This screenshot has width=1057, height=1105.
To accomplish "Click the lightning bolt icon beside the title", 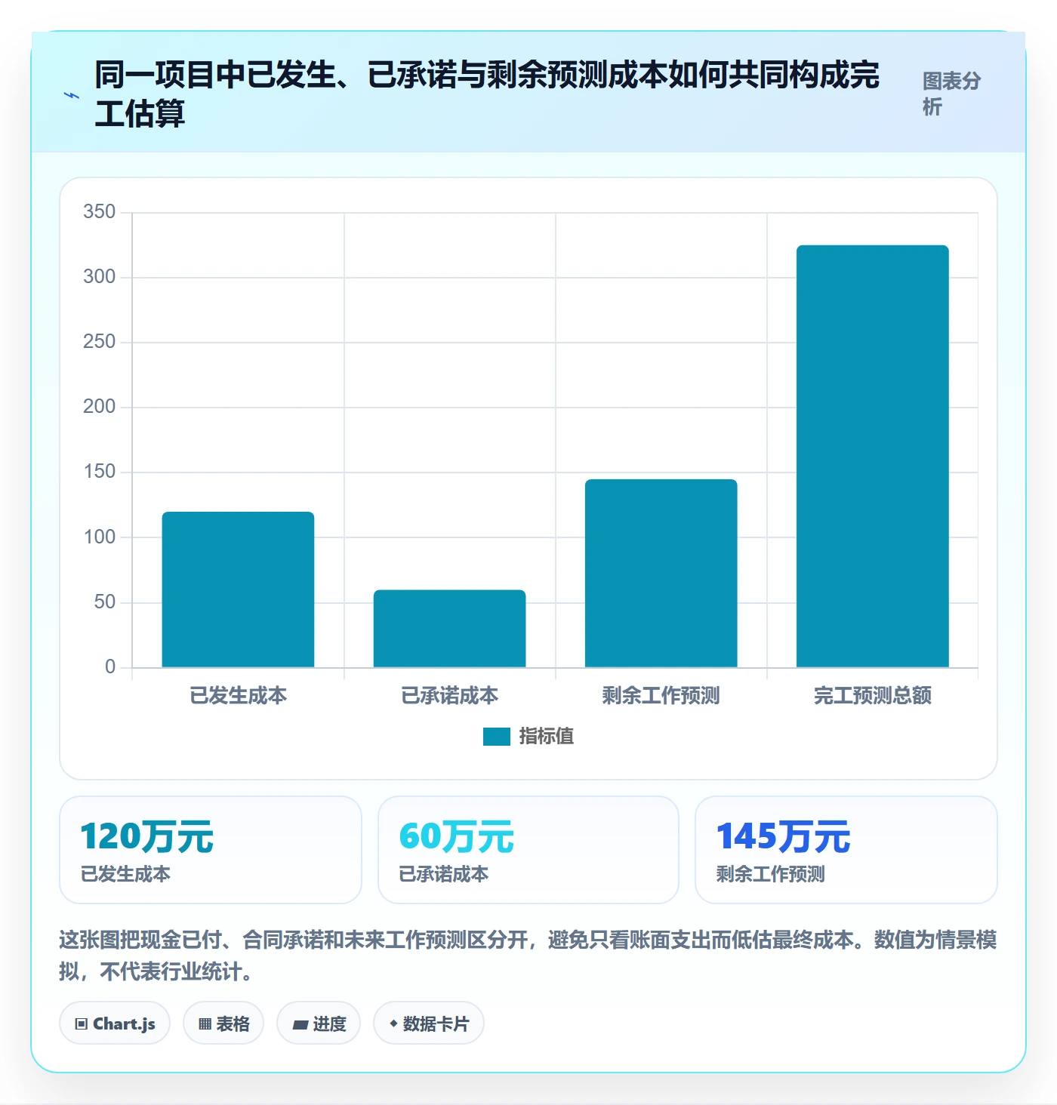I will click(72, 96).
